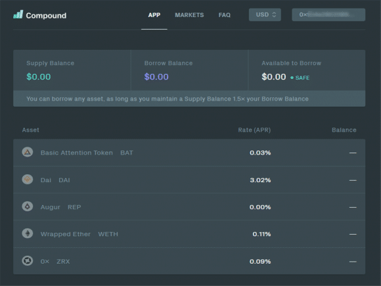
Task: Select the Wrapped Ether asset name
Action: point(66,234)
